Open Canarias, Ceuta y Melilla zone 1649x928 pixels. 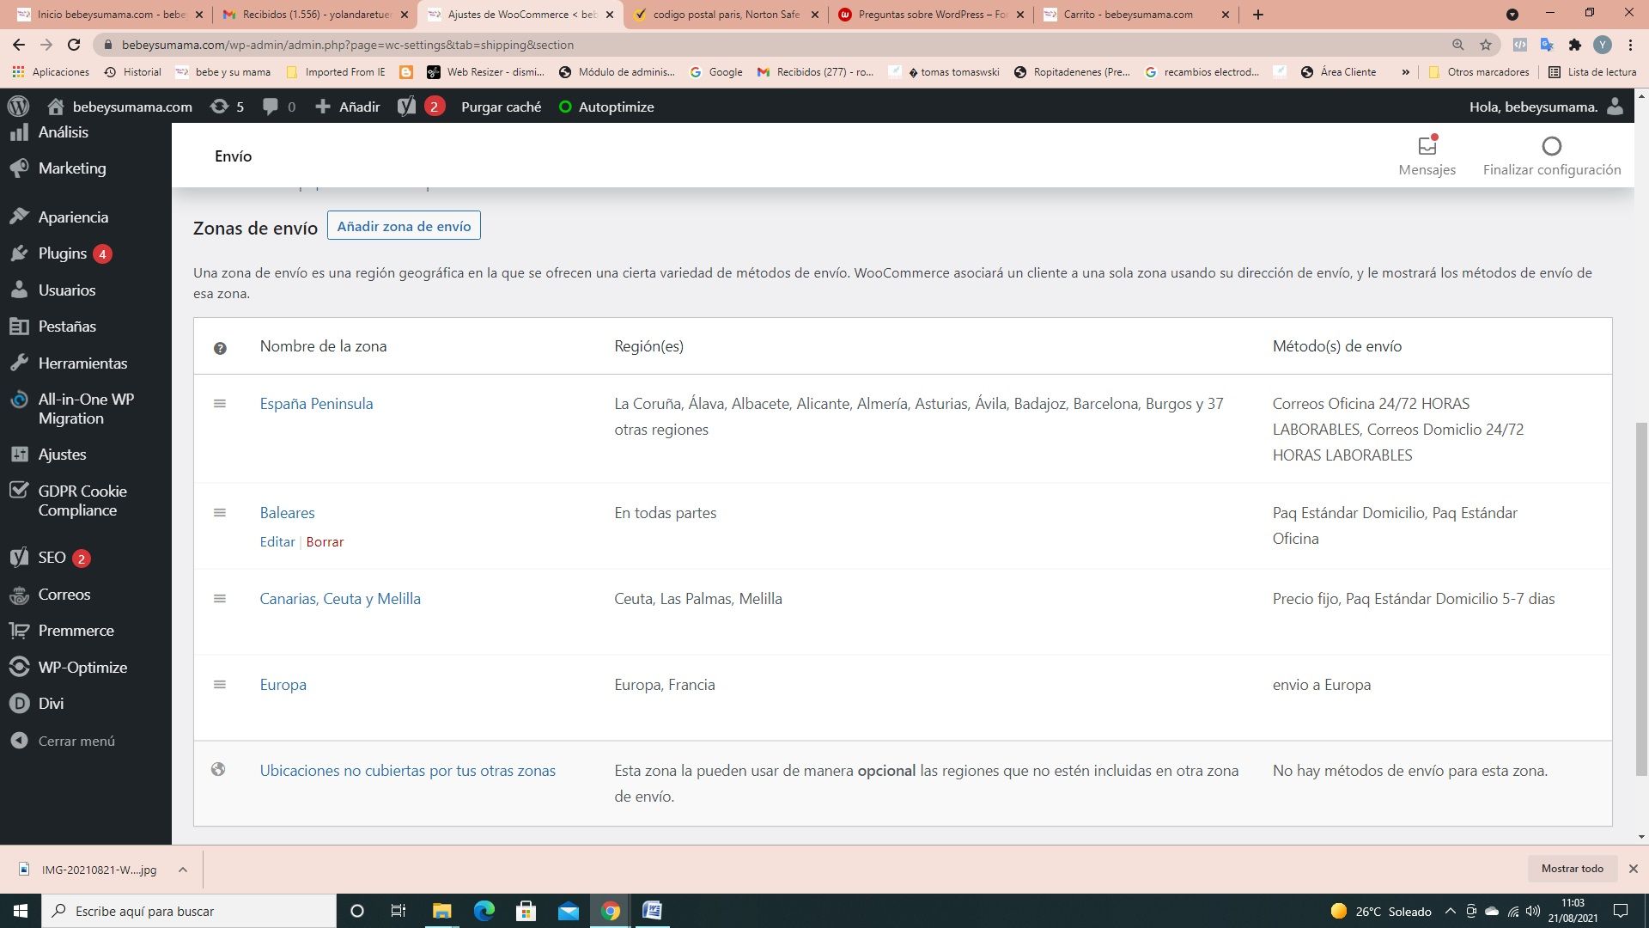tap(340, 599)
